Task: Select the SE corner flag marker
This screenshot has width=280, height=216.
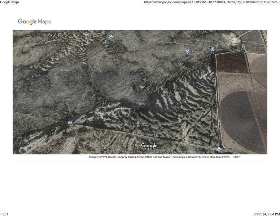Action: [x=219, y=149]
